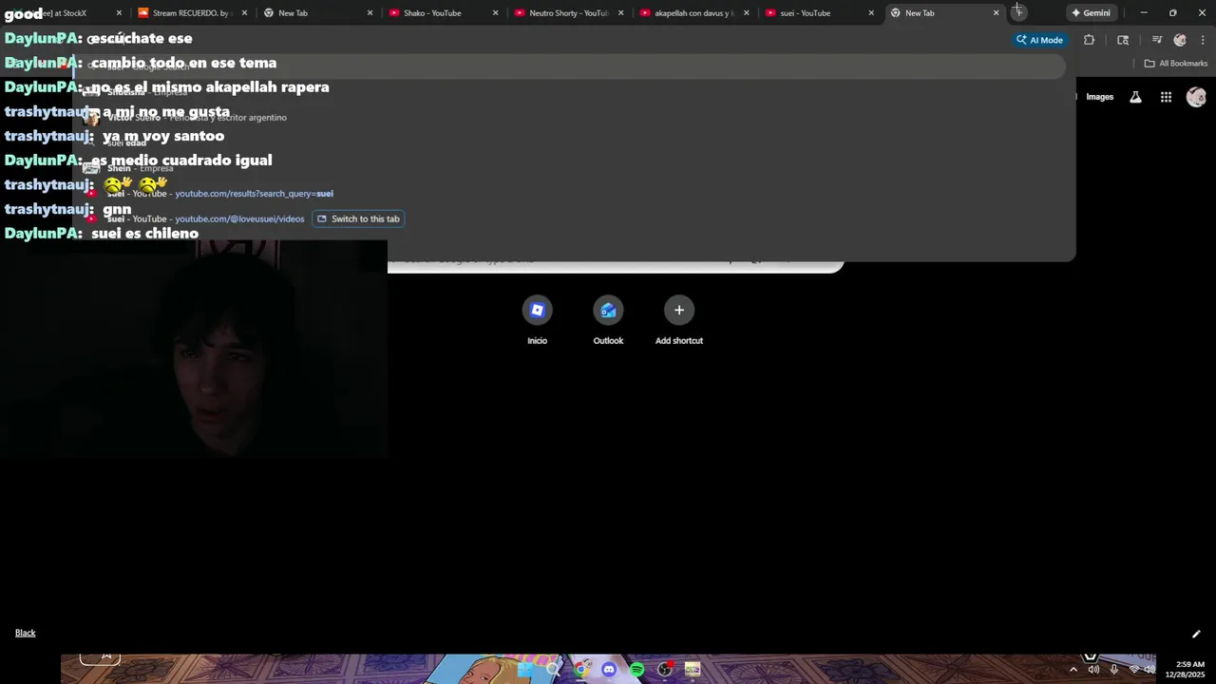Show hidden tray icons chevron
The width and height of the screenshot is (1216, 684).
[1073, 670]
